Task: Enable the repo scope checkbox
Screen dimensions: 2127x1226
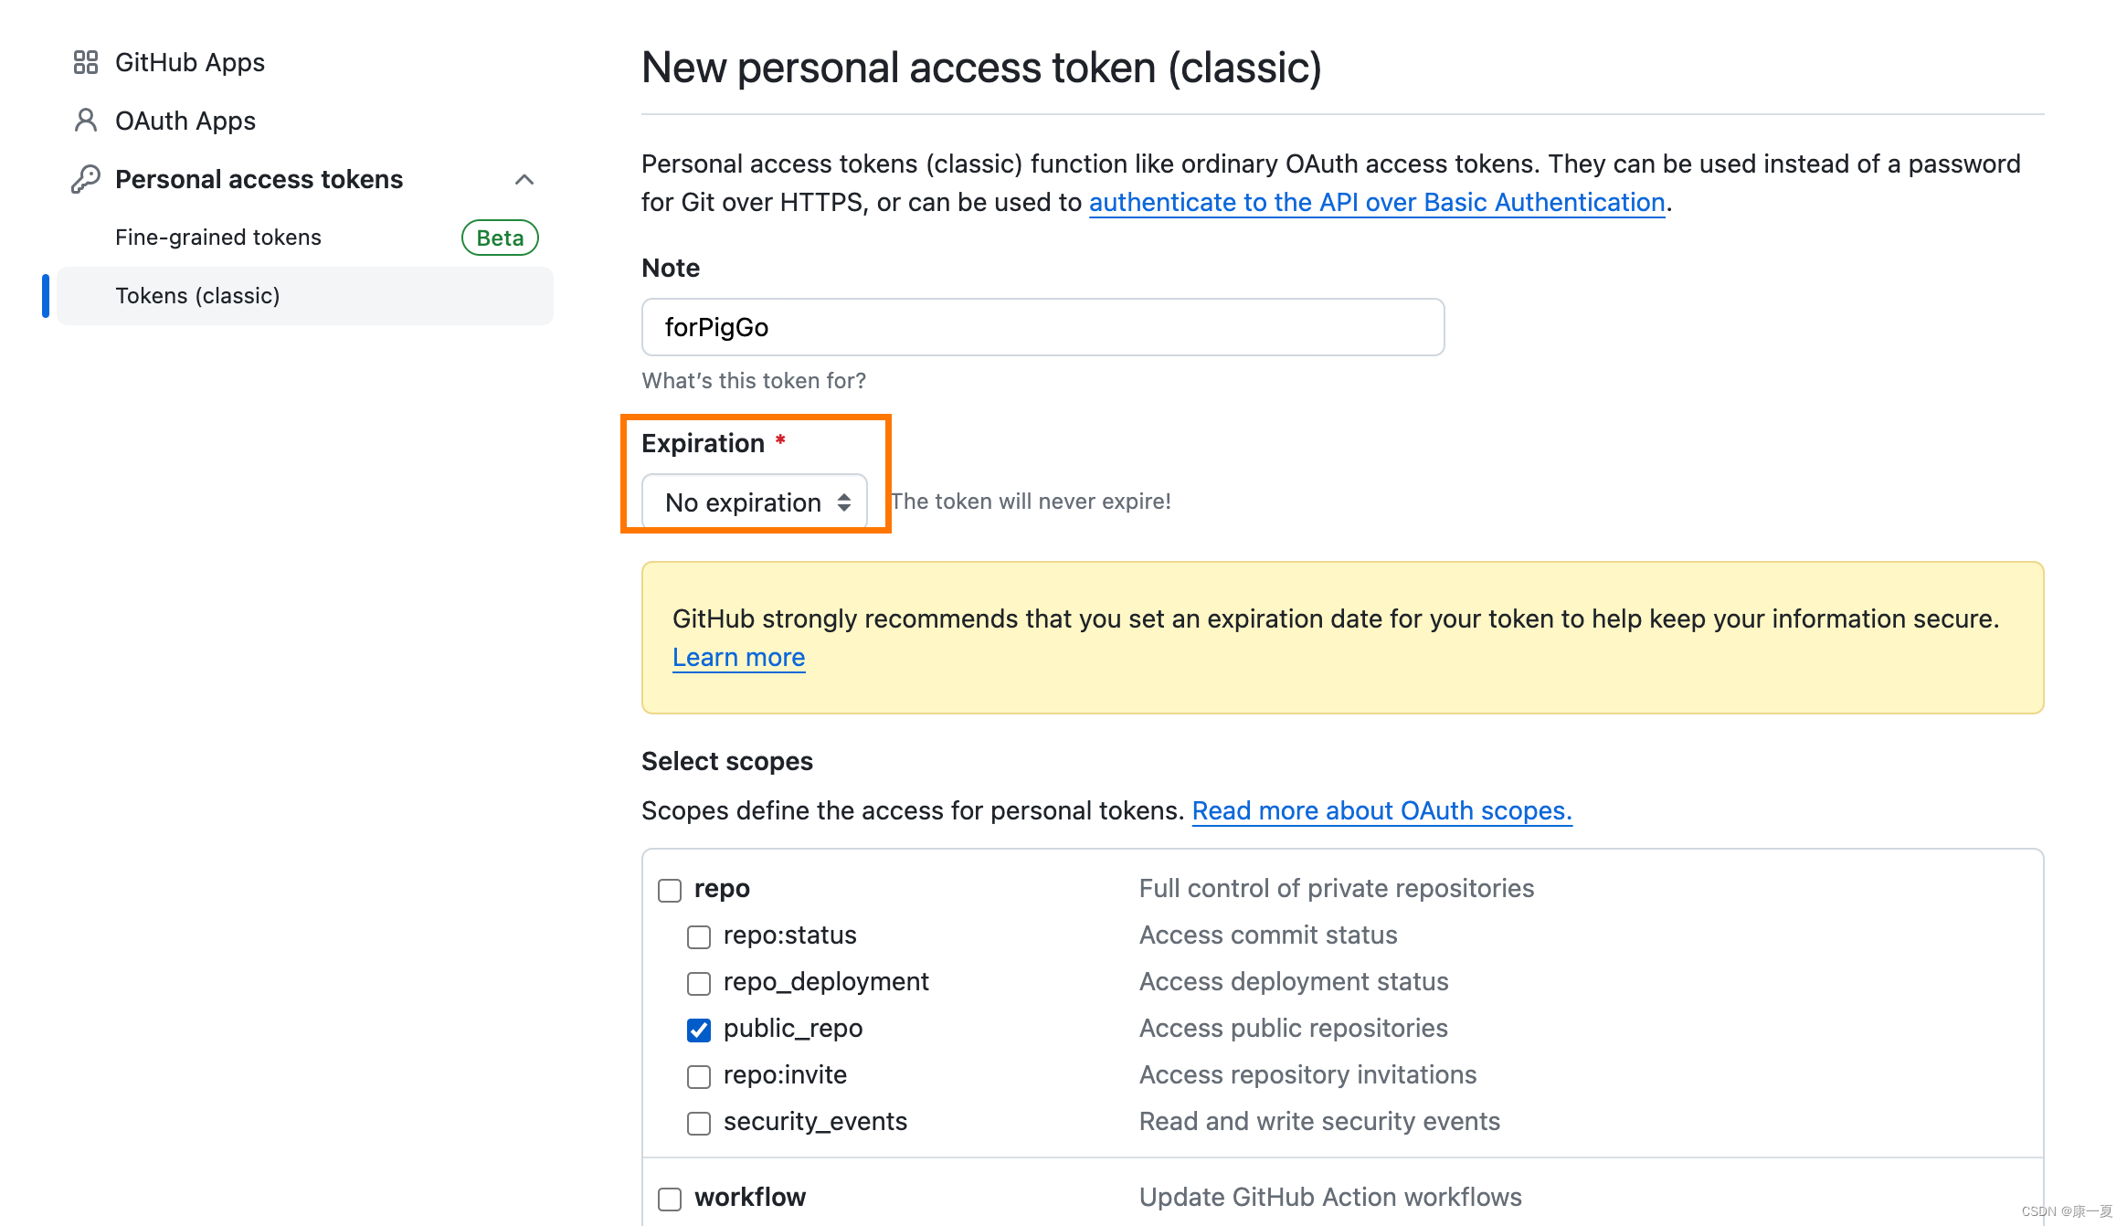Action: coord(670,890)
